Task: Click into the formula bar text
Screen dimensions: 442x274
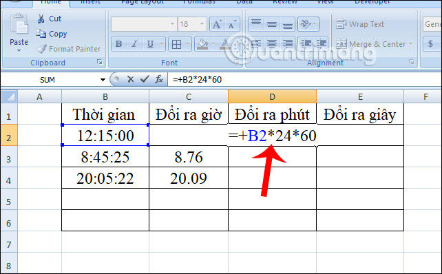Action: [x=304, y=80]
